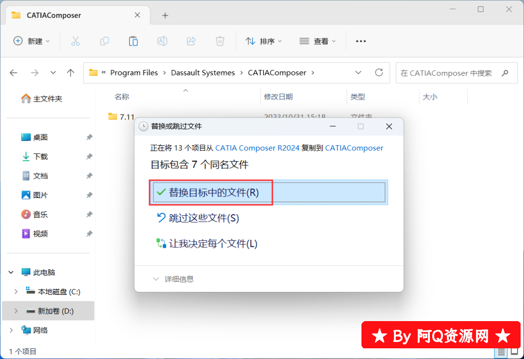The width and height of the screenshot is (524, 359).
Task: Expand hidden breadcrumb path with « chevron
Action: 104,72
